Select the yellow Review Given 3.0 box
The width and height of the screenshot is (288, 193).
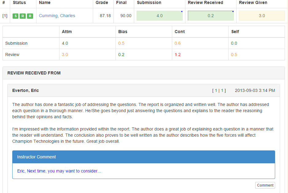(x=262, y=16)
